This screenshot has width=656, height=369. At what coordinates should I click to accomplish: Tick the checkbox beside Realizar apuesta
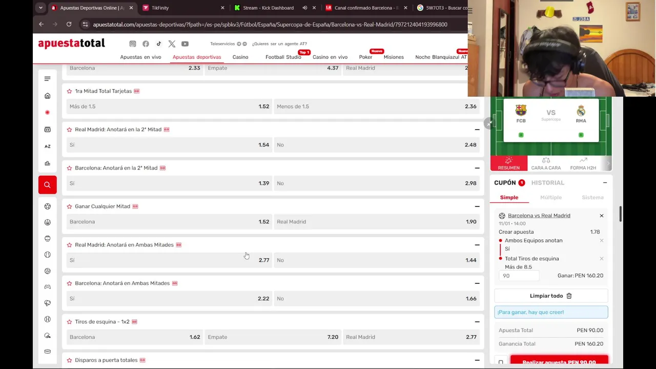[501, 362]
